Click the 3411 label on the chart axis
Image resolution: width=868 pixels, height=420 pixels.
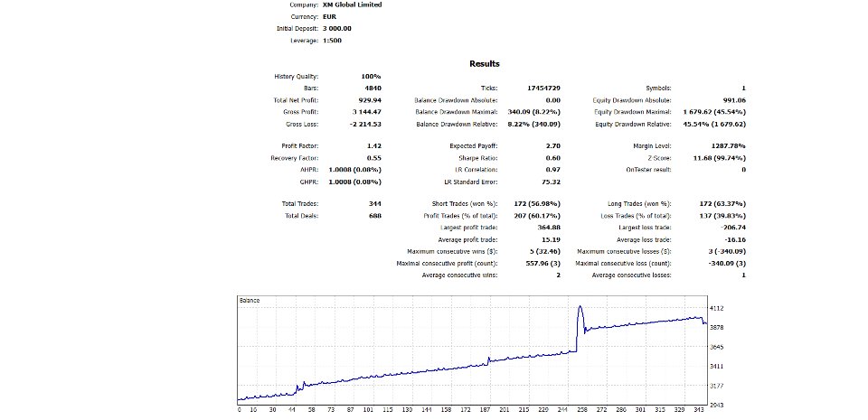point(716,367)
